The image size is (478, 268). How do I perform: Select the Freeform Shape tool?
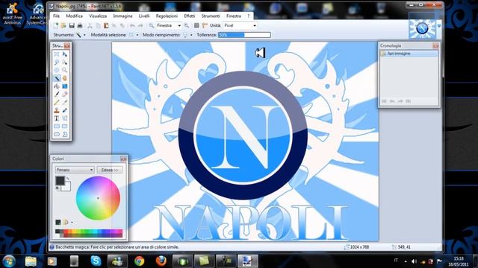tap(65, 134)
